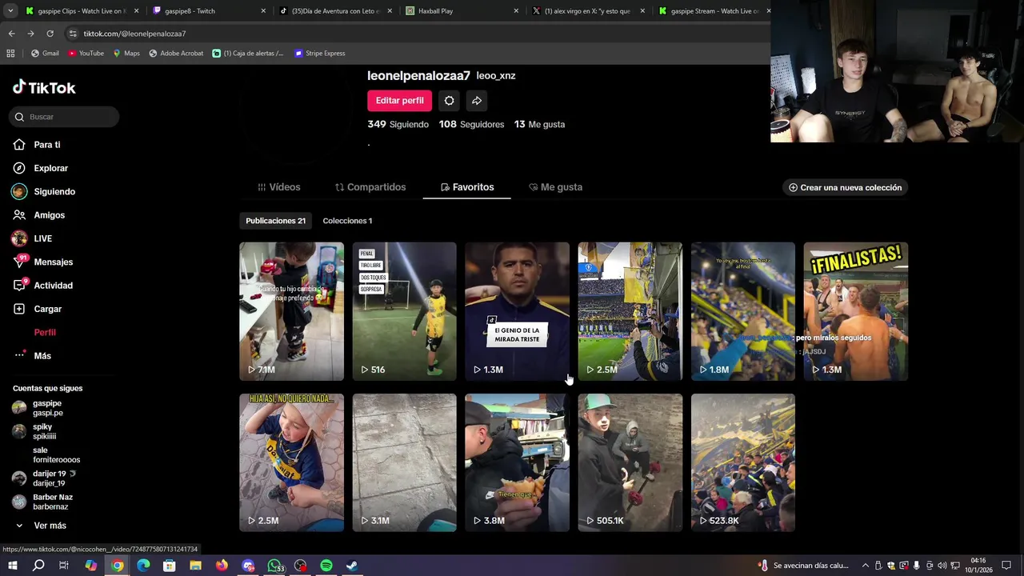Switch to the Videos tab
This screenshot has width=1024, height=576.
[278, 187]
